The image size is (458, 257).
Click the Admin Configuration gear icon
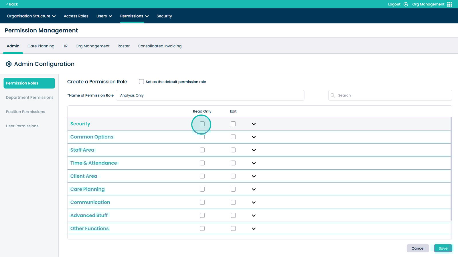pos(9,64)
